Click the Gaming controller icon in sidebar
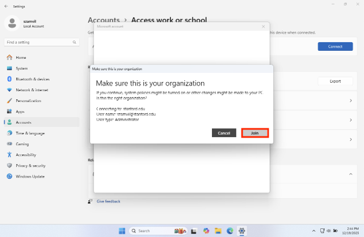The height and width of the screenshot is (237, 364). click(9, 144)
